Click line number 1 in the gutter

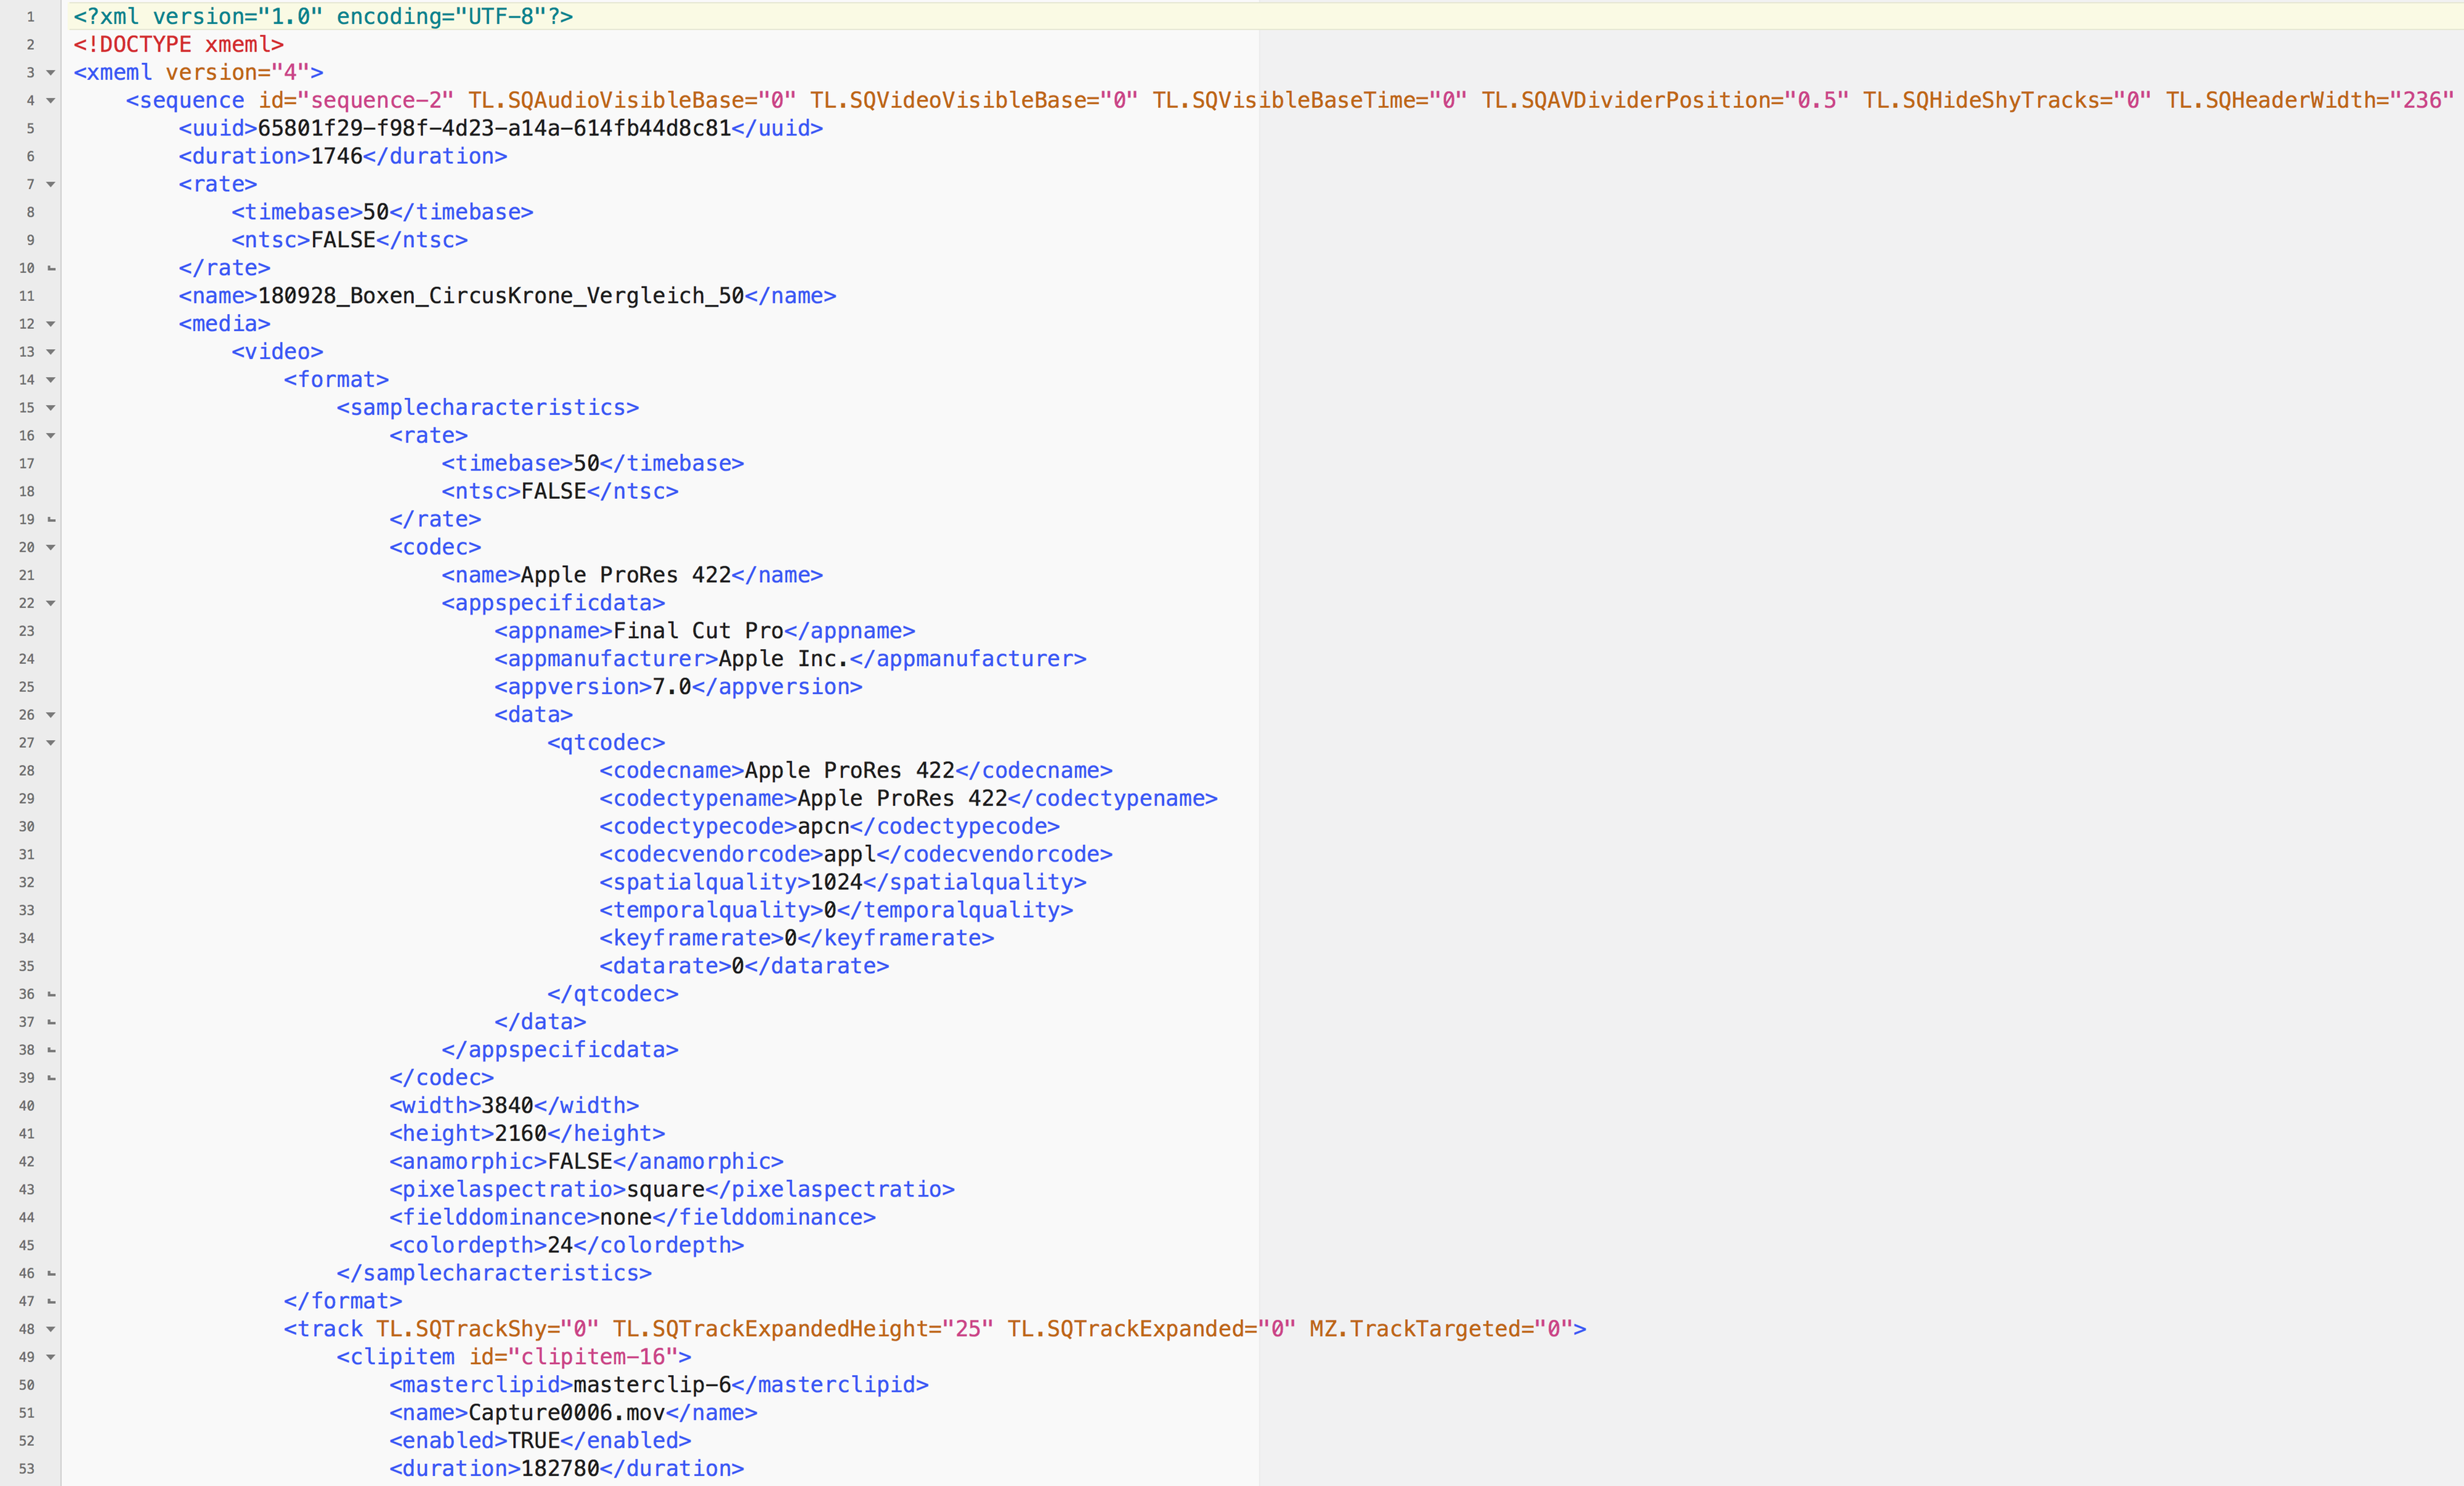[30, 17]
